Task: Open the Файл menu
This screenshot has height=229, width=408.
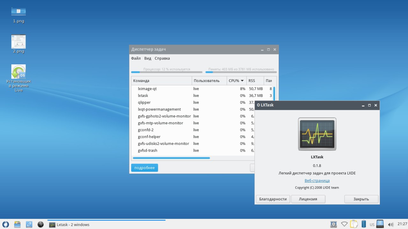Action: (136, 58)
